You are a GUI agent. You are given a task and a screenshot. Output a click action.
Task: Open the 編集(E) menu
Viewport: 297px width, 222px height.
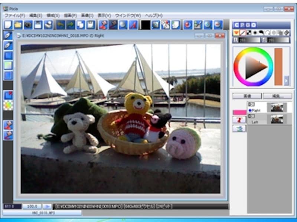pyautogui.click(x=36, y=16)
